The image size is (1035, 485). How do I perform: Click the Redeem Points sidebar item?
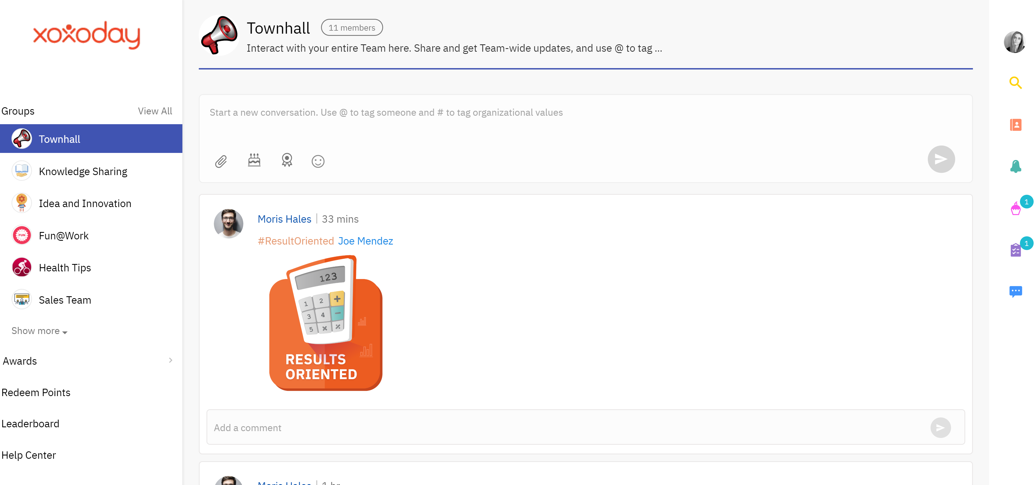(x=35, y=393)
